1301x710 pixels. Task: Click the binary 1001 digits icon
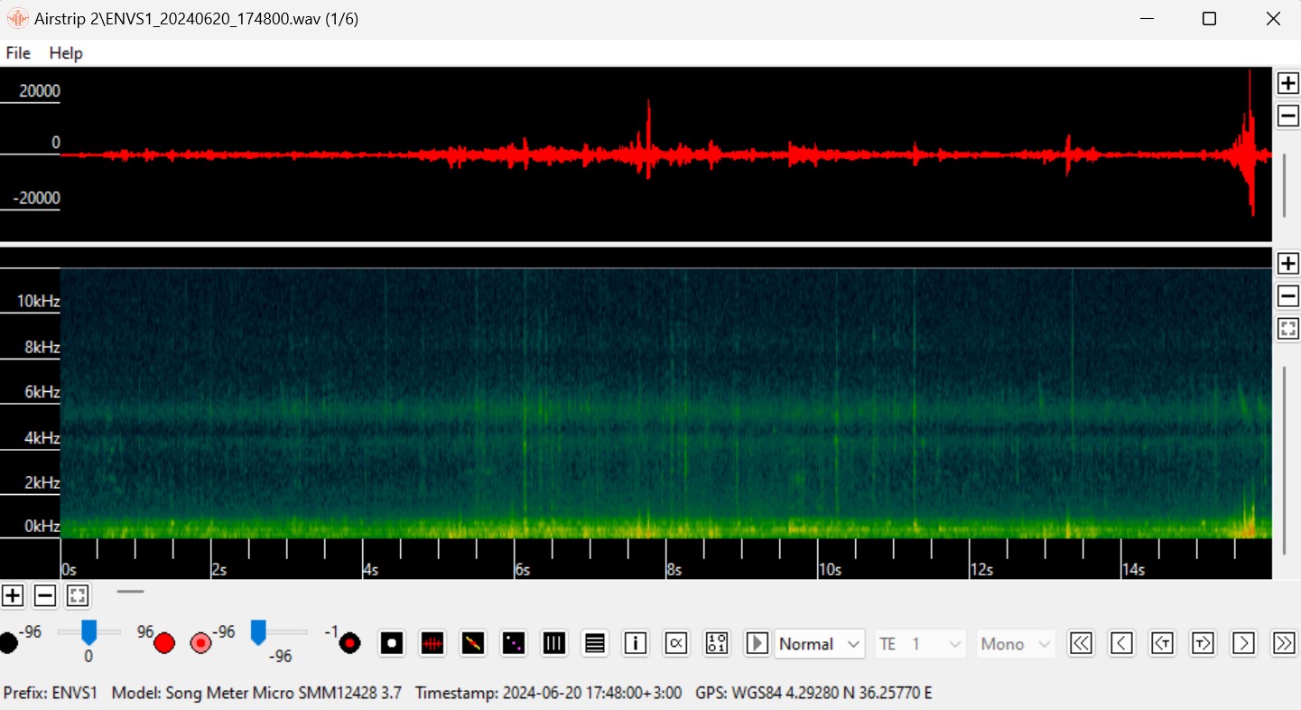pyautogui.click(x=717, y=643)
